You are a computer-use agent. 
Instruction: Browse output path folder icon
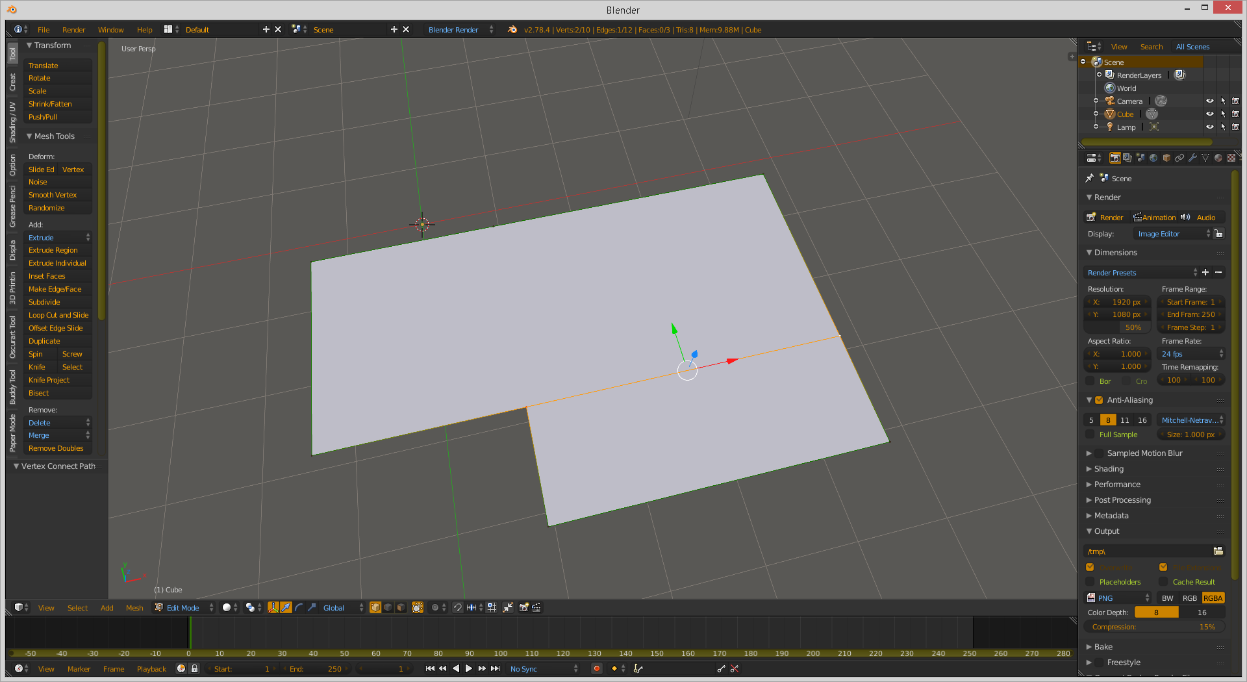pyautogui.click(x=1218, y=551)
